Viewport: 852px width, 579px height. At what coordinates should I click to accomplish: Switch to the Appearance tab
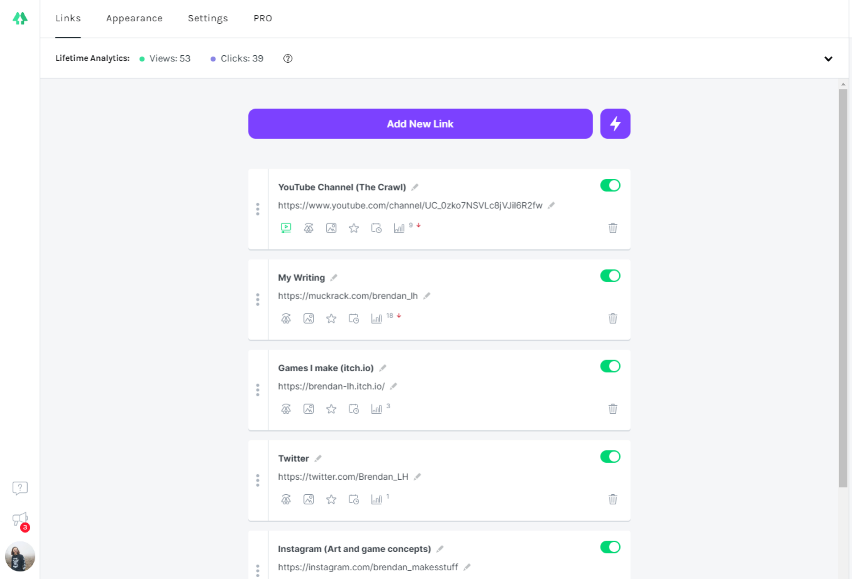pos(134,18)
